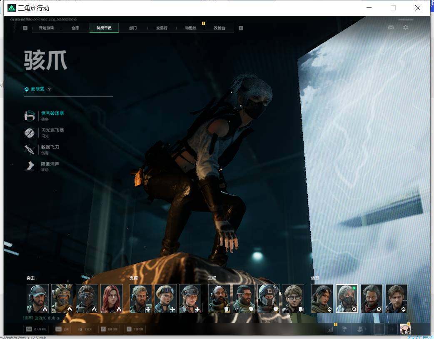Image resolution: width=434 pixels, height=339 pixels.
Task: Open the mail envelope icon
Action: (391, 27)
